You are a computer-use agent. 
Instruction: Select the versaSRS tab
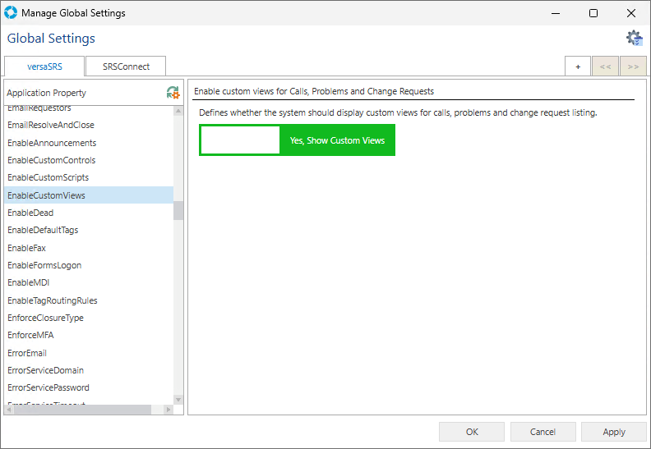44,66
